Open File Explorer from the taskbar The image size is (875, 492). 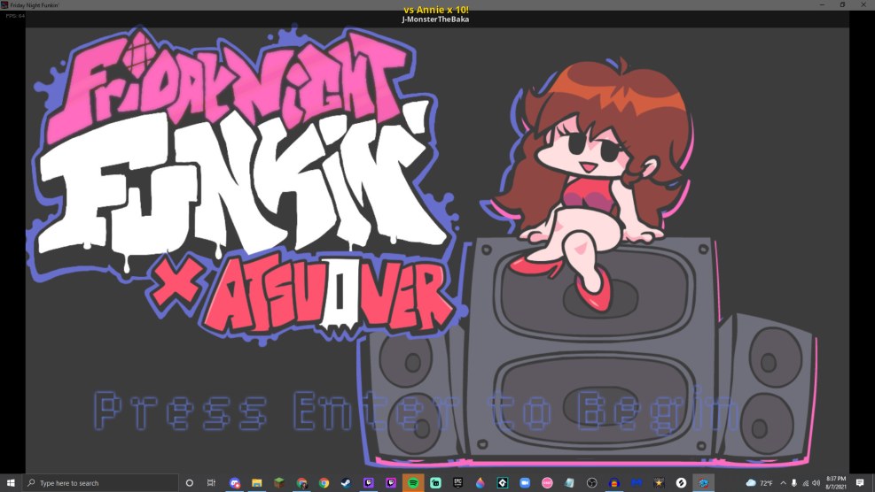257,483
